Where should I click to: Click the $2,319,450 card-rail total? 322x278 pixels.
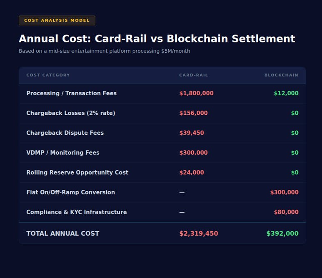(x=198, y=234)
